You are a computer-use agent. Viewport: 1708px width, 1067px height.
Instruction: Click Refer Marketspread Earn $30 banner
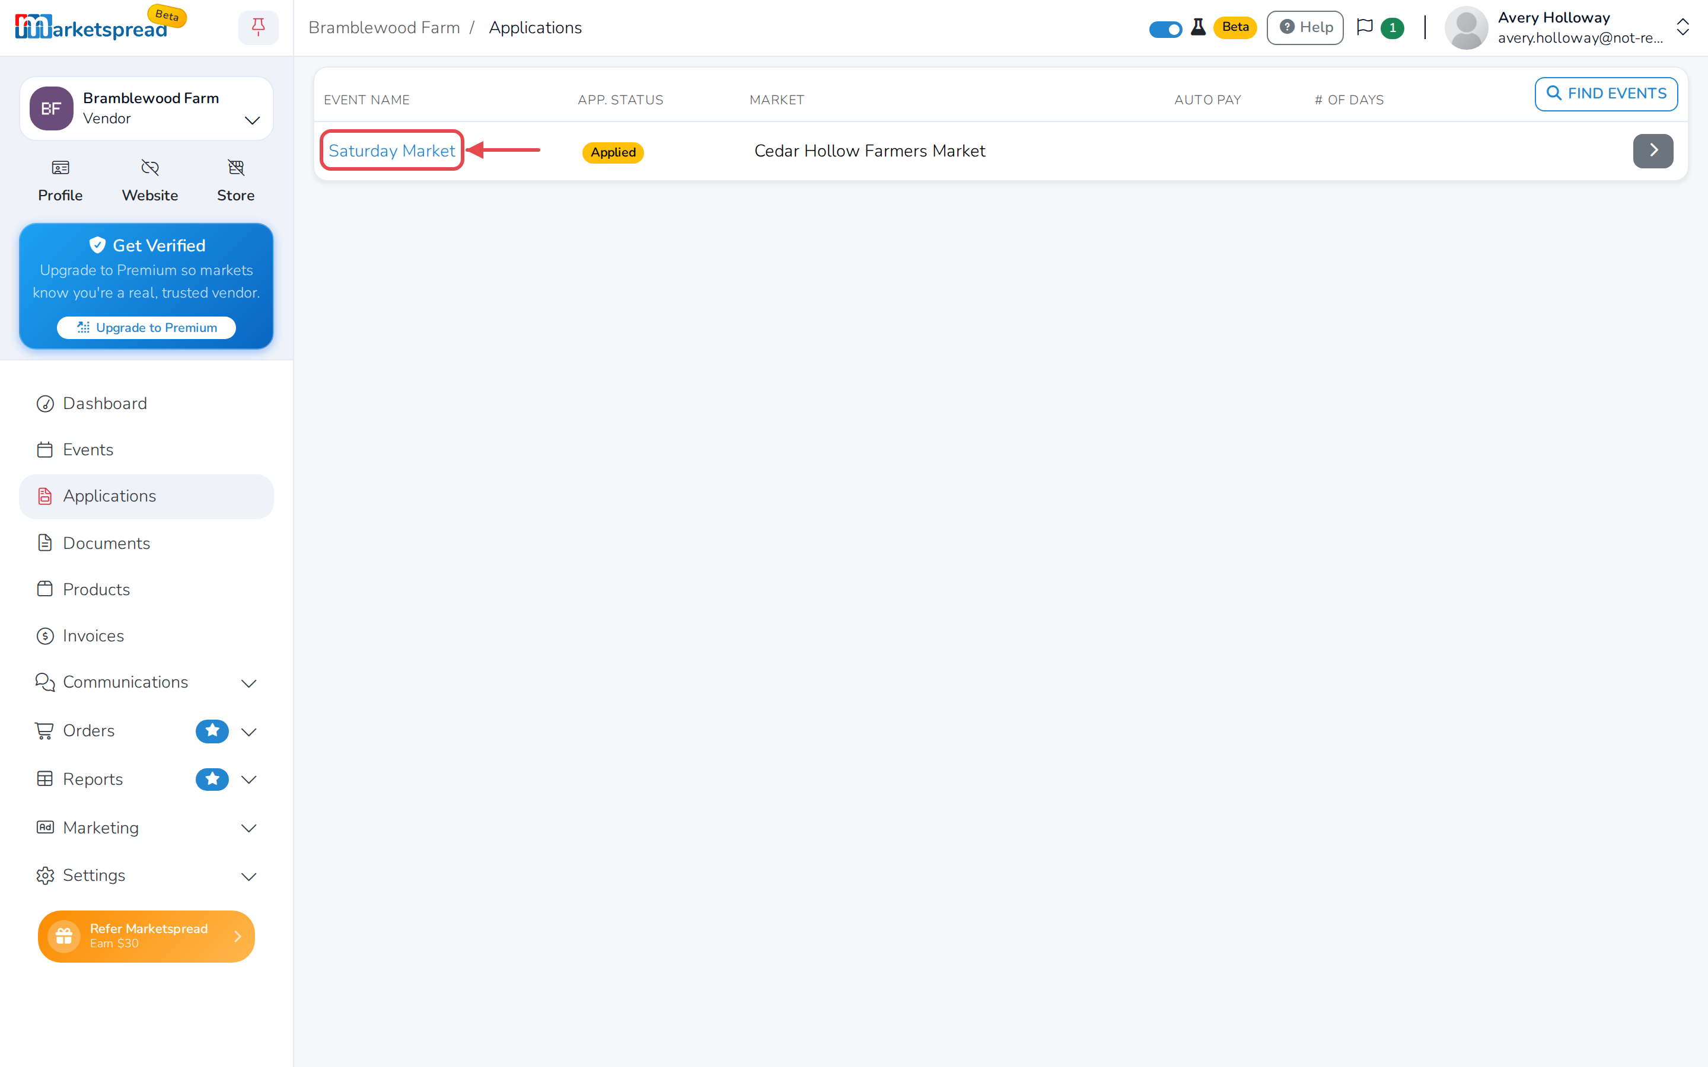click(x=146, y=937)
